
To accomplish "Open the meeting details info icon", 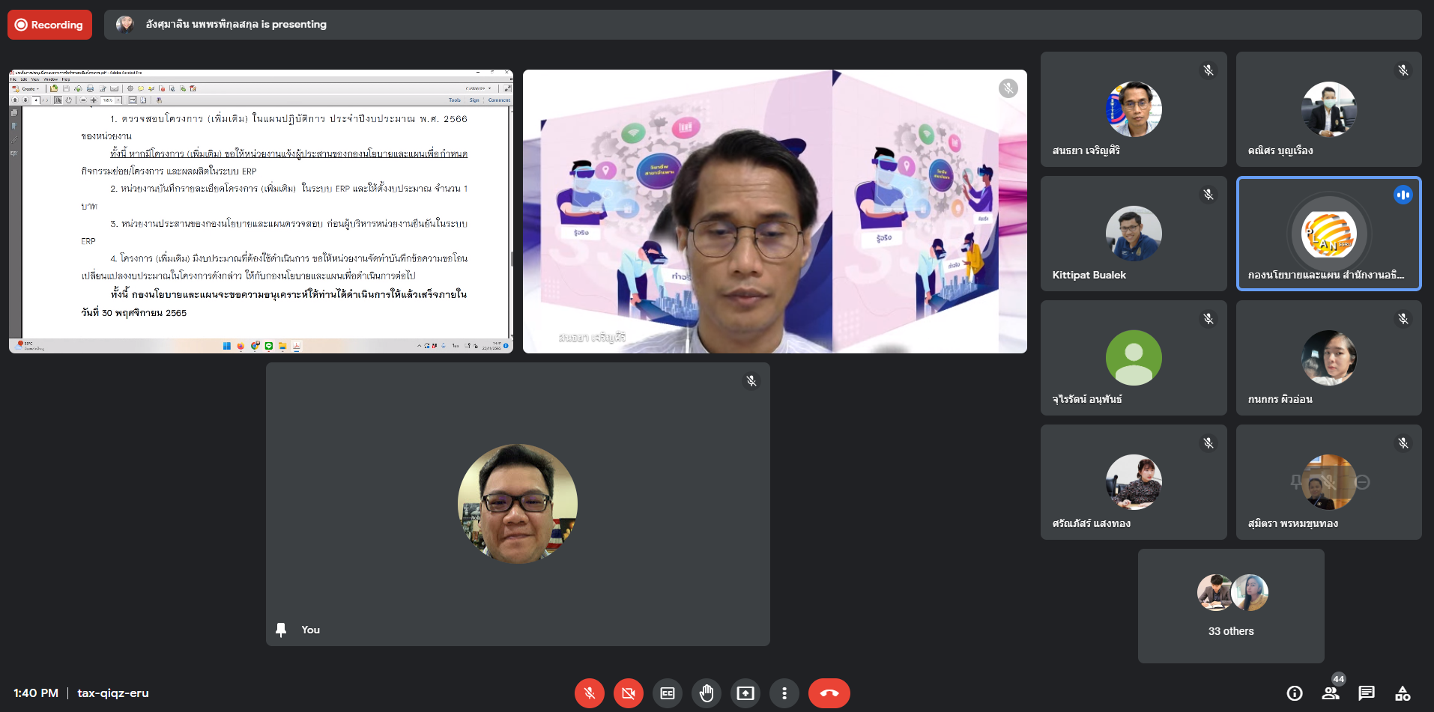I will (x=1295, y=693).
